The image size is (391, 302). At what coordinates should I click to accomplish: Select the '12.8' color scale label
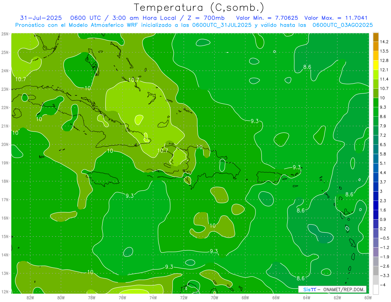click(384, 61)
